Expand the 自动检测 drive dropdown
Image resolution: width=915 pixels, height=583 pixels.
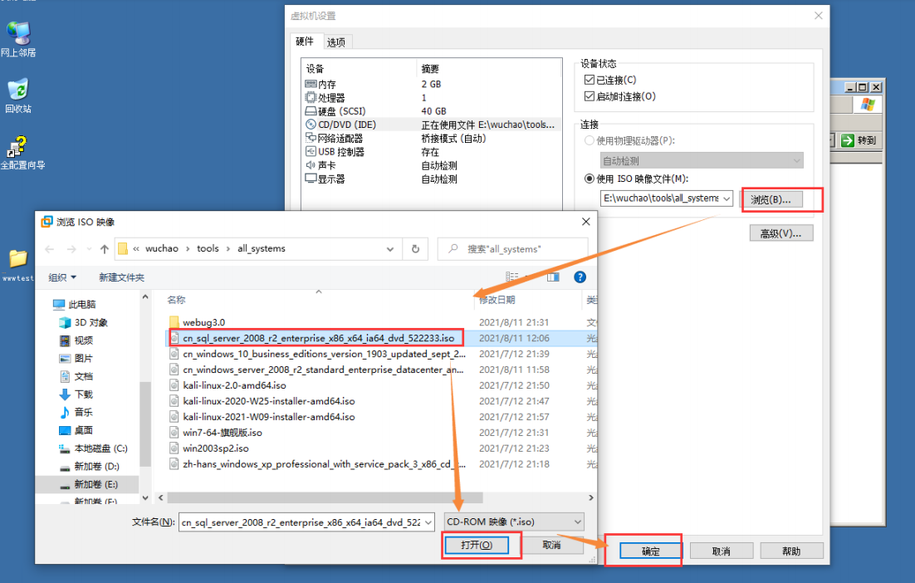pyautogui.click(x=796, y=160)
